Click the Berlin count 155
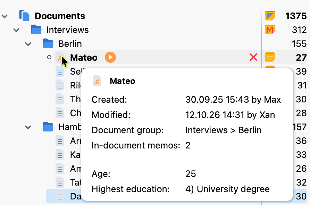Viewport: 310px width, 205px height. [299, 44]
